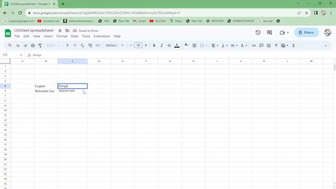336x189 pixels.
Task: Open the Maps bookmark
Action: [176, 21]
